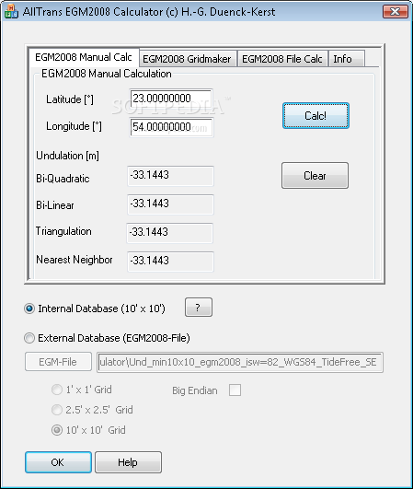Select the Internal Database radio button
The width and height of the screenshot is (413, 489).
(x=29, y=309)
